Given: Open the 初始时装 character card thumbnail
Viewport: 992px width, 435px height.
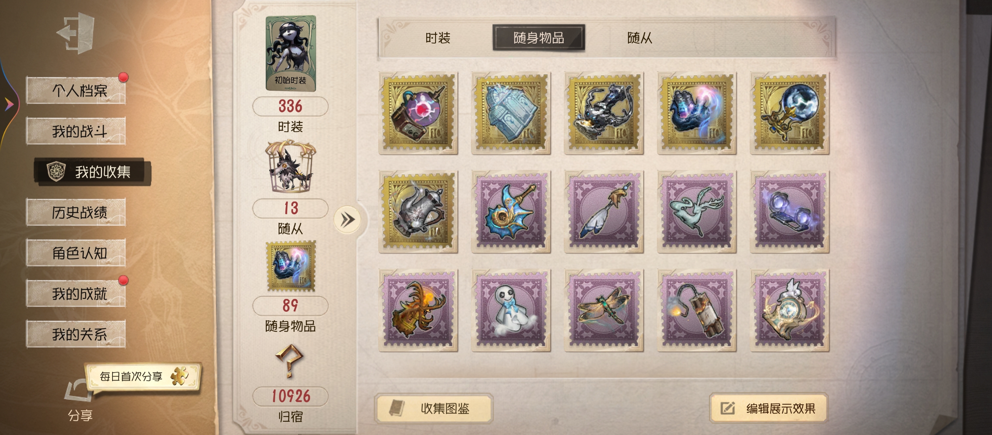Looking at the screenshot, I should [x=291, y=53].
